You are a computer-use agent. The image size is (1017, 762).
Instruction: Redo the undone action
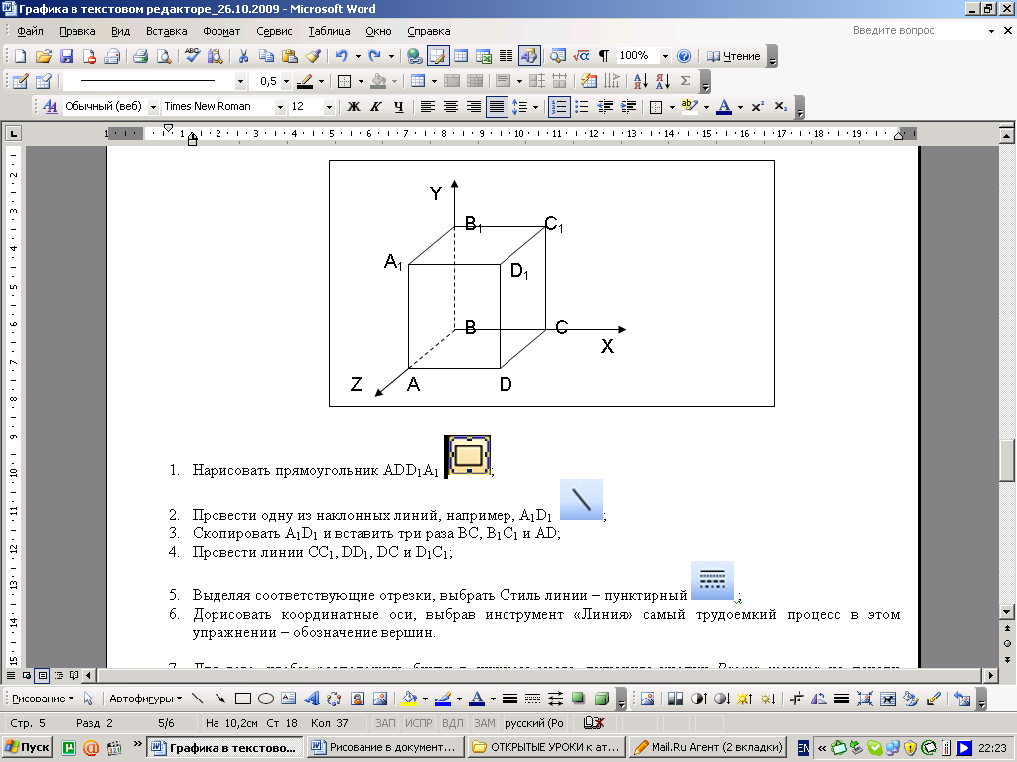coord(374,56)
